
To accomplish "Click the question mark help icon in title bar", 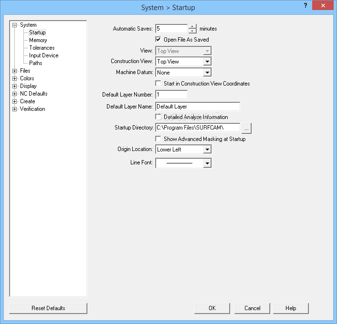I will (x=305, y=6).
